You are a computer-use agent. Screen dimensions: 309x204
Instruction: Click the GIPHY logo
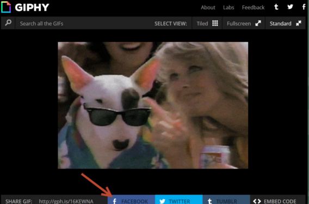click(25, 7)
